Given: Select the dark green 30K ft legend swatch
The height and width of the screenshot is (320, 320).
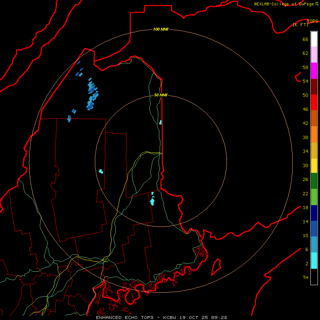Looking at the screenshot, I should [314, 181].
